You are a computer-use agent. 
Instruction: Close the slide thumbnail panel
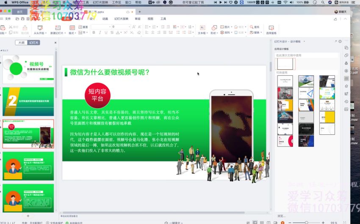[x=55, y=43]
